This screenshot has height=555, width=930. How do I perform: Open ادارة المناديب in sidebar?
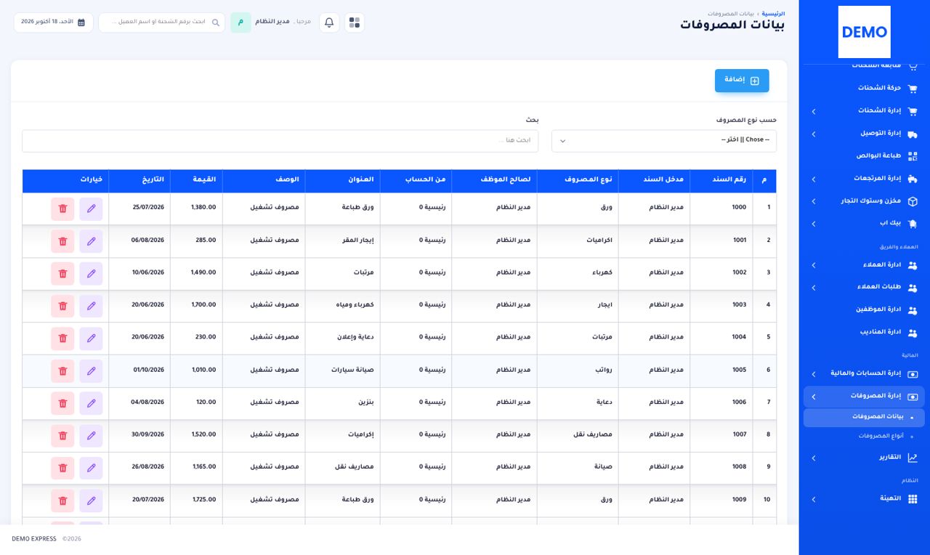864,332
